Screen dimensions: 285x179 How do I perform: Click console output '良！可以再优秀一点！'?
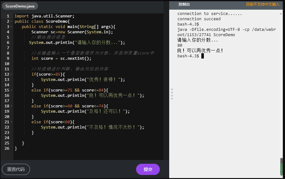click(x=200, y=50)
